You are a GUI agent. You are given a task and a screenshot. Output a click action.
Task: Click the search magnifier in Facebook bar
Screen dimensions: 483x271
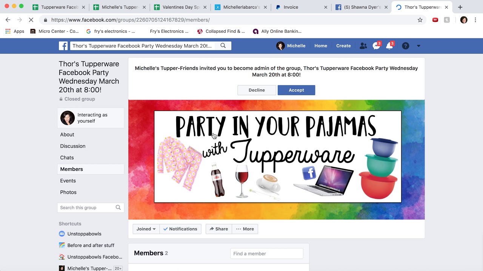tap(223, 46)
